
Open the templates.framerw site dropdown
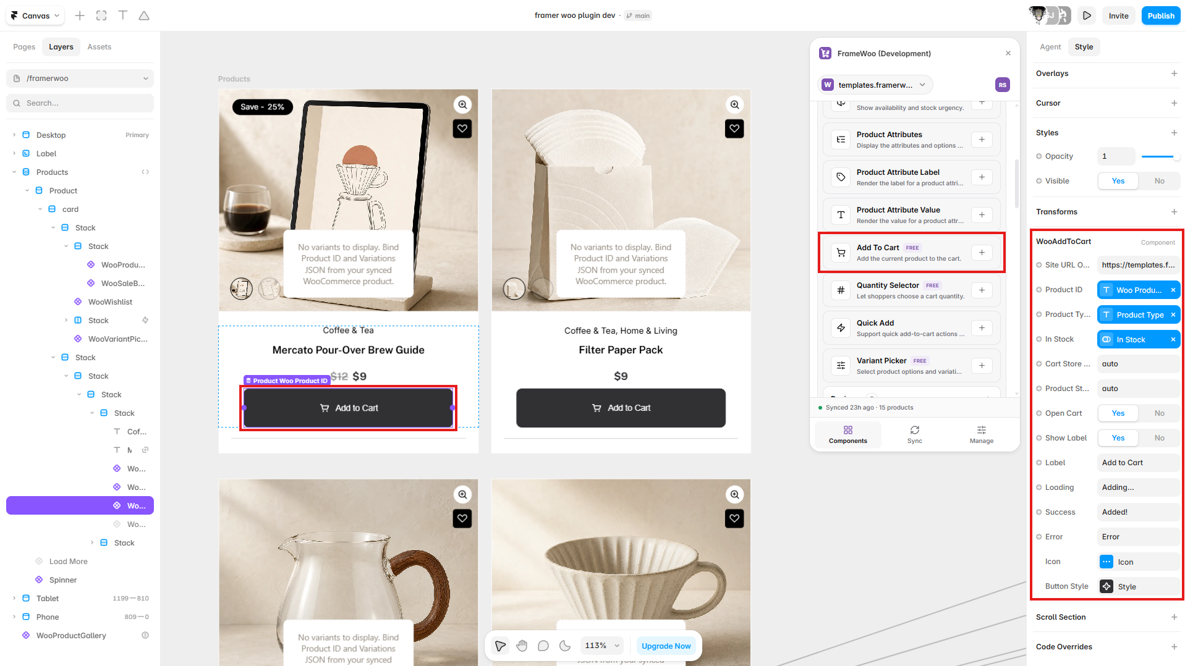coord(874,85)
